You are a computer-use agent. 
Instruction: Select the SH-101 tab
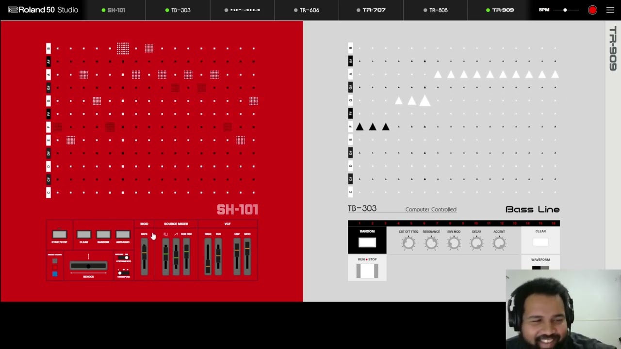[x=114, y=10]
